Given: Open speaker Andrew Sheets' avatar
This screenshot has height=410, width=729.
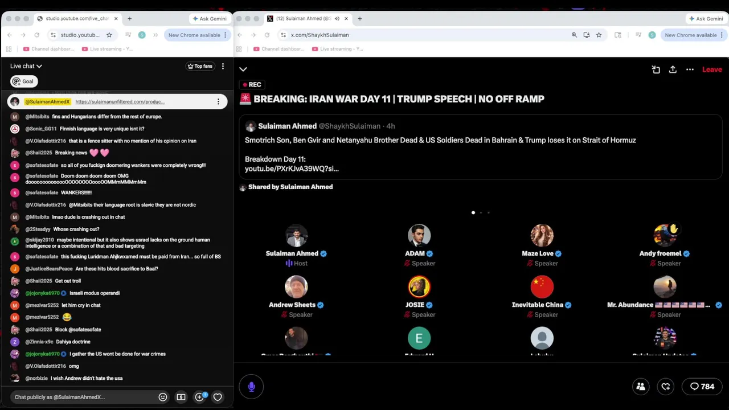Looking at the screenshot, I should point(296,287).
